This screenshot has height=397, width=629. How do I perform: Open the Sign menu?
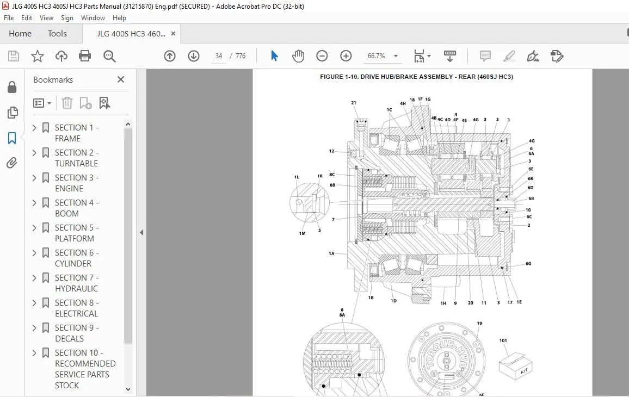click(67, 17)
